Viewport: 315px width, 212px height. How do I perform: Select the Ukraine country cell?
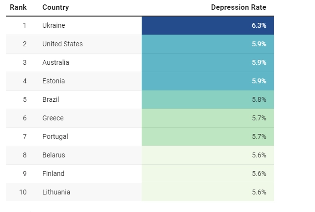(x=54, y=25)
